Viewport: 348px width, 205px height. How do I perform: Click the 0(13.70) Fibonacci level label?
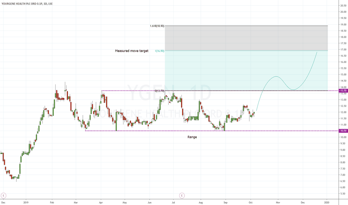point(159,91)
